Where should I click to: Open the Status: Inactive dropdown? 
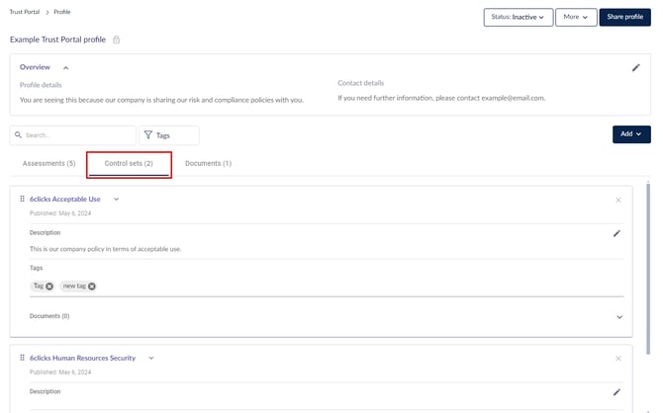518,17
